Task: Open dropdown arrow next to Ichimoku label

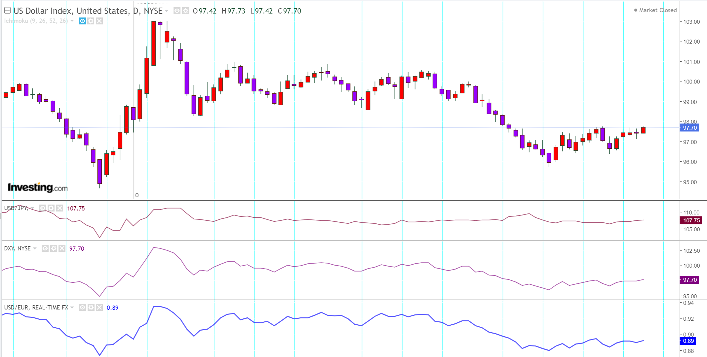Action: [x=72, y=21]
